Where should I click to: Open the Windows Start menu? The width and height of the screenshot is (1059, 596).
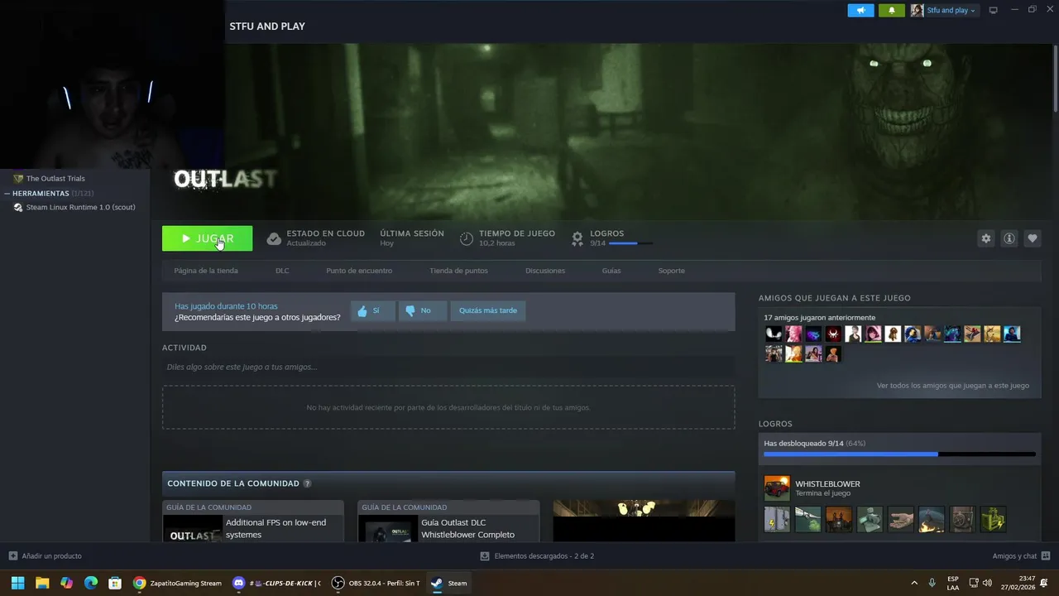point(17,583)
